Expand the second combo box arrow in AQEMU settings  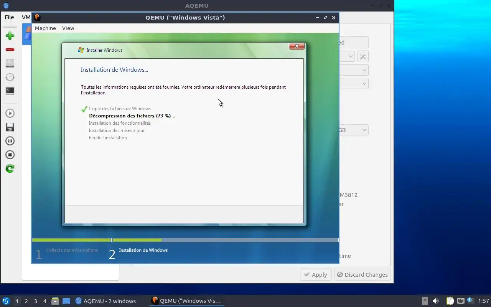(364, 70)
